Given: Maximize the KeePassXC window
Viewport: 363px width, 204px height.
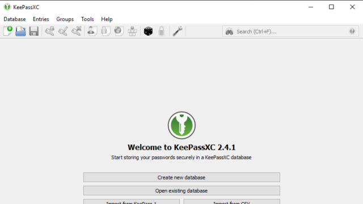Looking at the screenshot, I should click(x=331, y=7).
